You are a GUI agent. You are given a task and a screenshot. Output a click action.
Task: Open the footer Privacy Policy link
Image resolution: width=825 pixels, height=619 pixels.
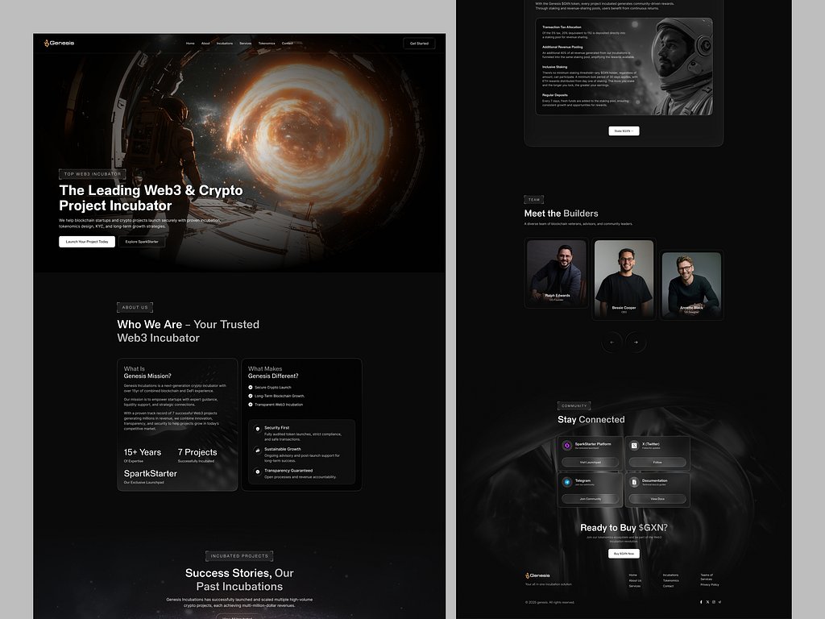710,584
